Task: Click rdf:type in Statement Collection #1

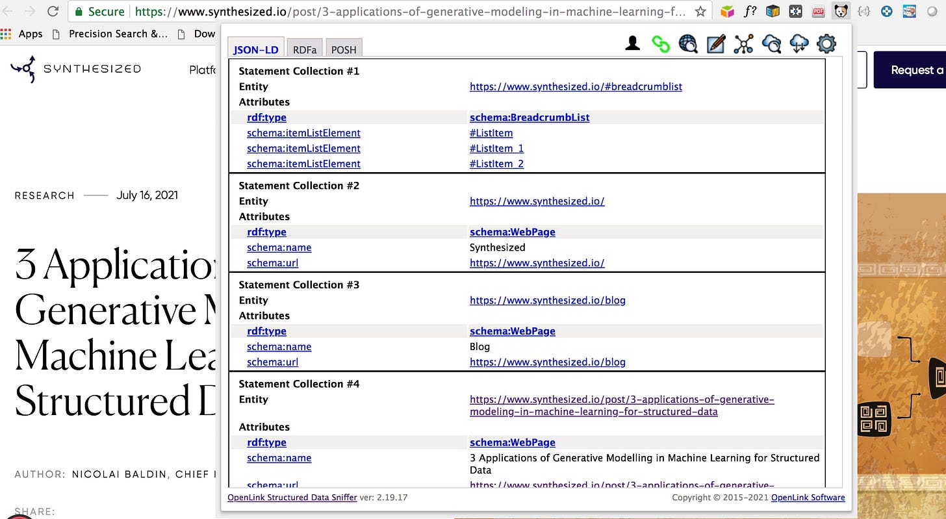Action: 266,118
